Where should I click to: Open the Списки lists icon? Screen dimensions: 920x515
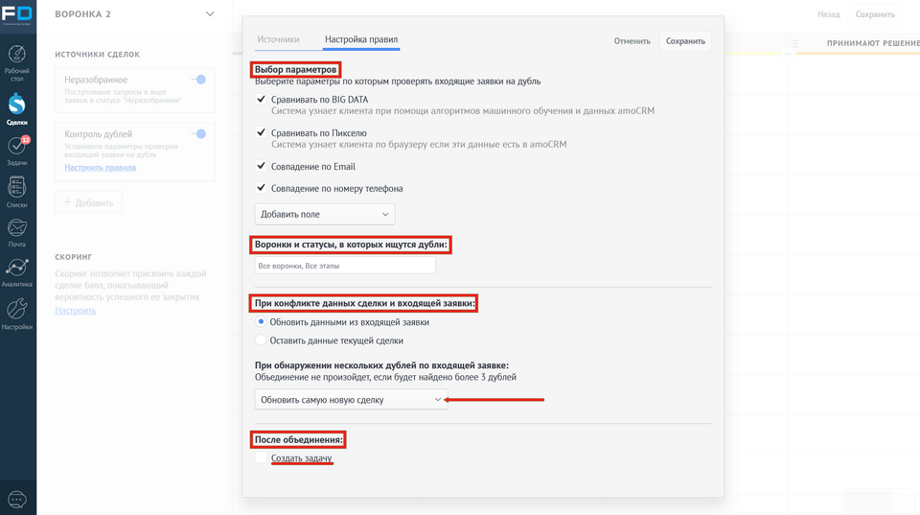(17, 188)
